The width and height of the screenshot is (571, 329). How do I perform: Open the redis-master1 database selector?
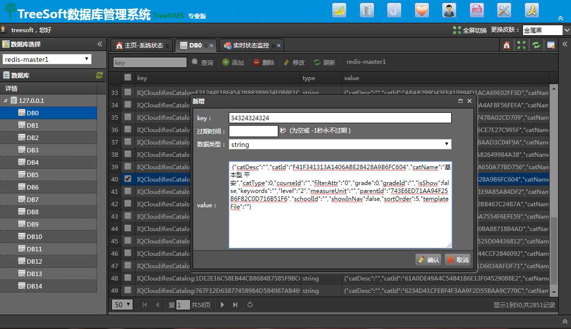click(47, 59)
